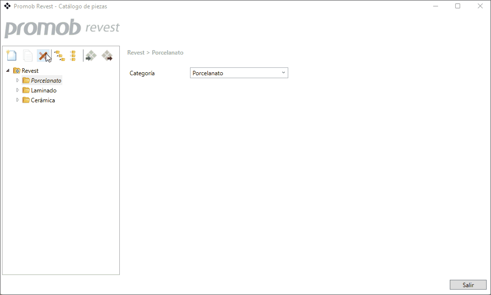Collapse all tree folders
This screenshot has width=491, height=295.
73,56
